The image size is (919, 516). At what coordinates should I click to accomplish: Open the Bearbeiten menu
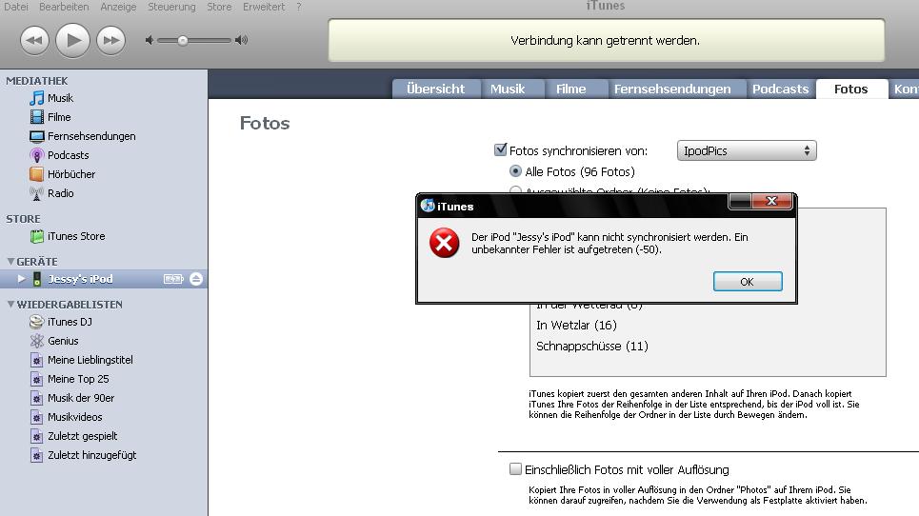pyautogui.click(x=64, y=7)
